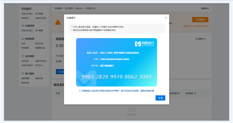Click the 开户行 浙江网商银行 line
The height and width of the screenshot is (123, 233).
pyautogui.click(x=103, y=65)
